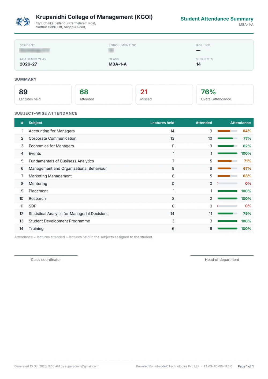The image size is (268, 379).
Task: Click the SUMMARY section heading
Action: [25, 79]
